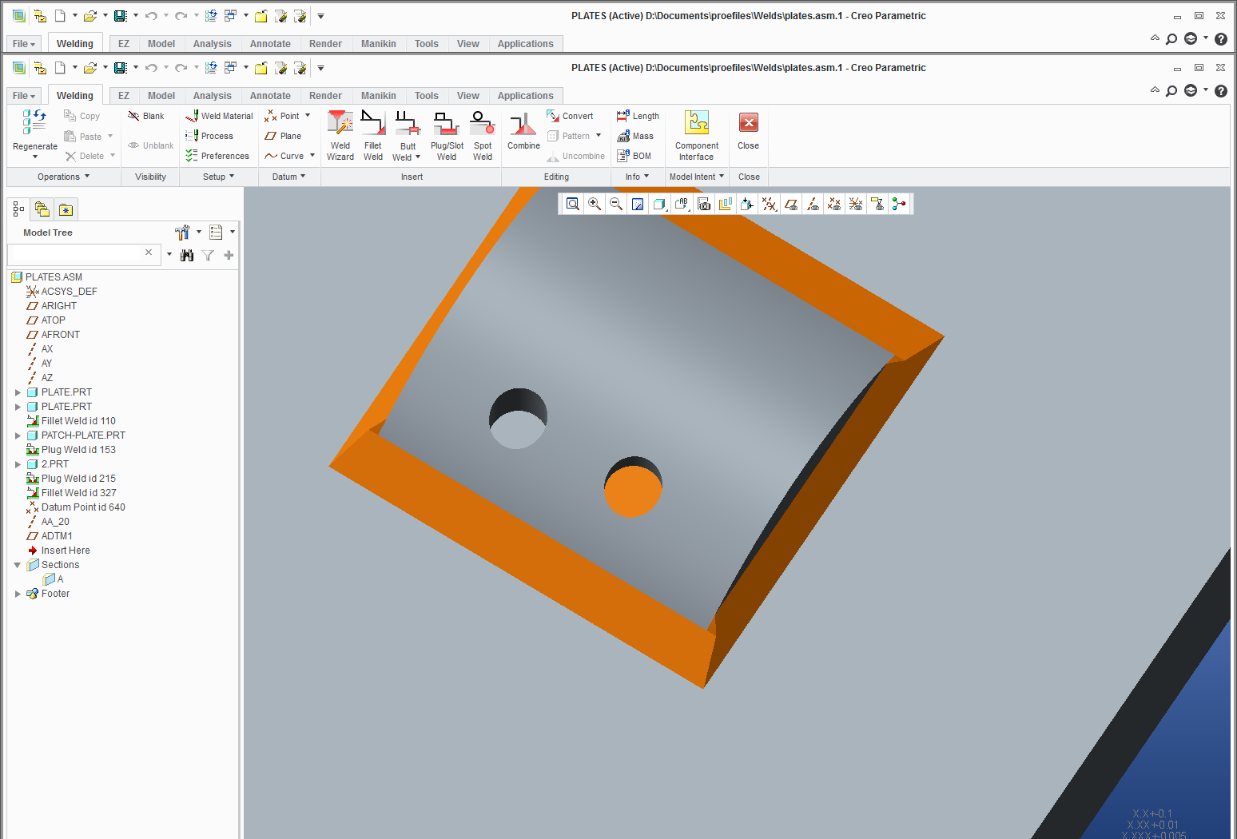This screenshot has width=1237, height=839.
Task: Open the Weld Wizard tool
Action: coord(340,136)
